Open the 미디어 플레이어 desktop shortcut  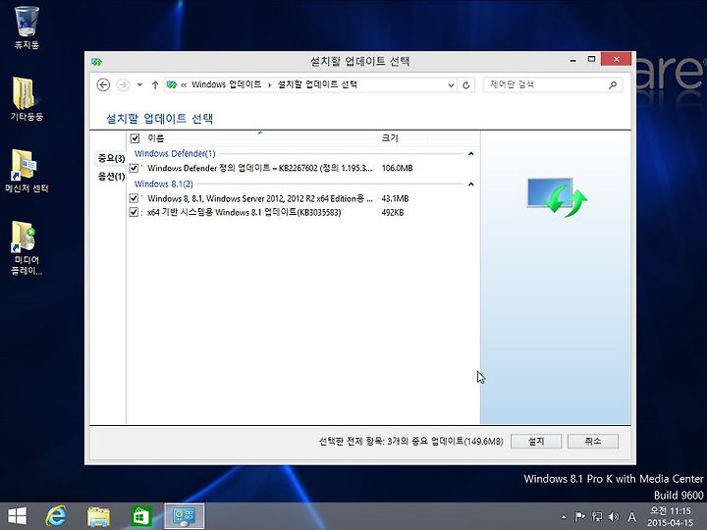click(27, 247)
